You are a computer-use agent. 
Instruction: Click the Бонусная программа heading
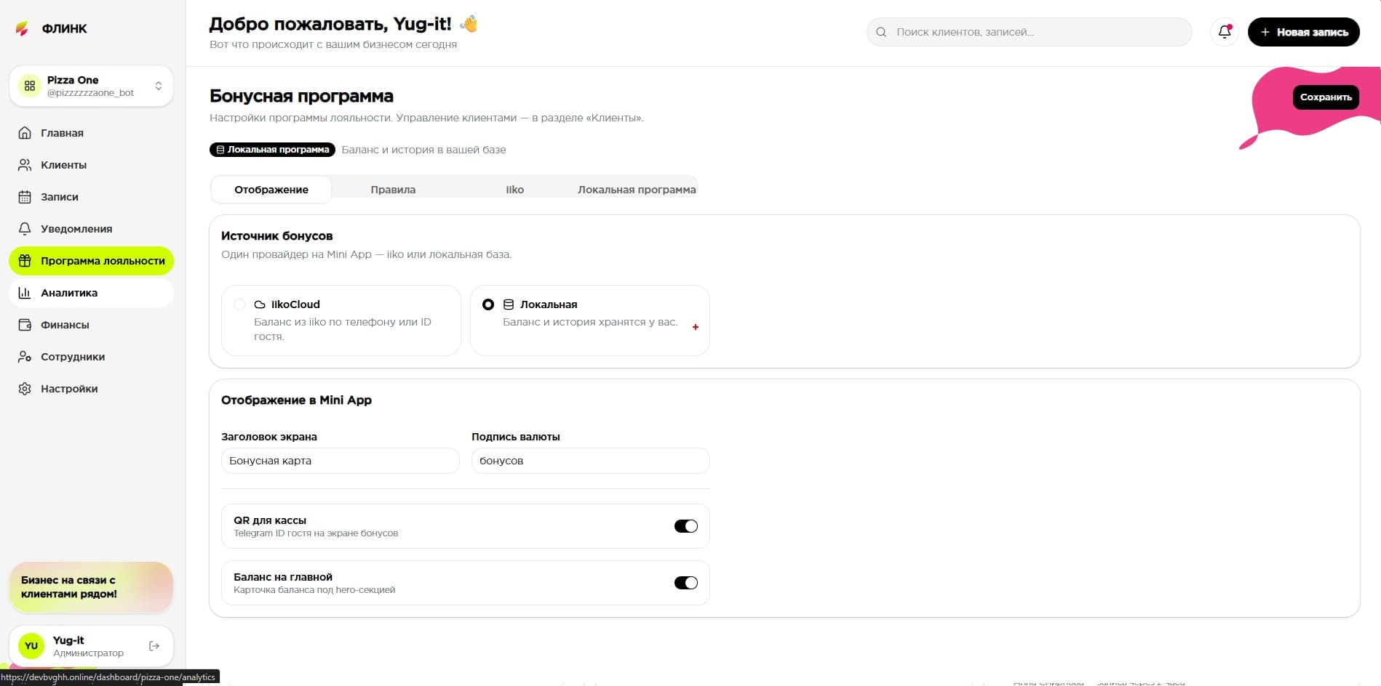click(301, 96)
